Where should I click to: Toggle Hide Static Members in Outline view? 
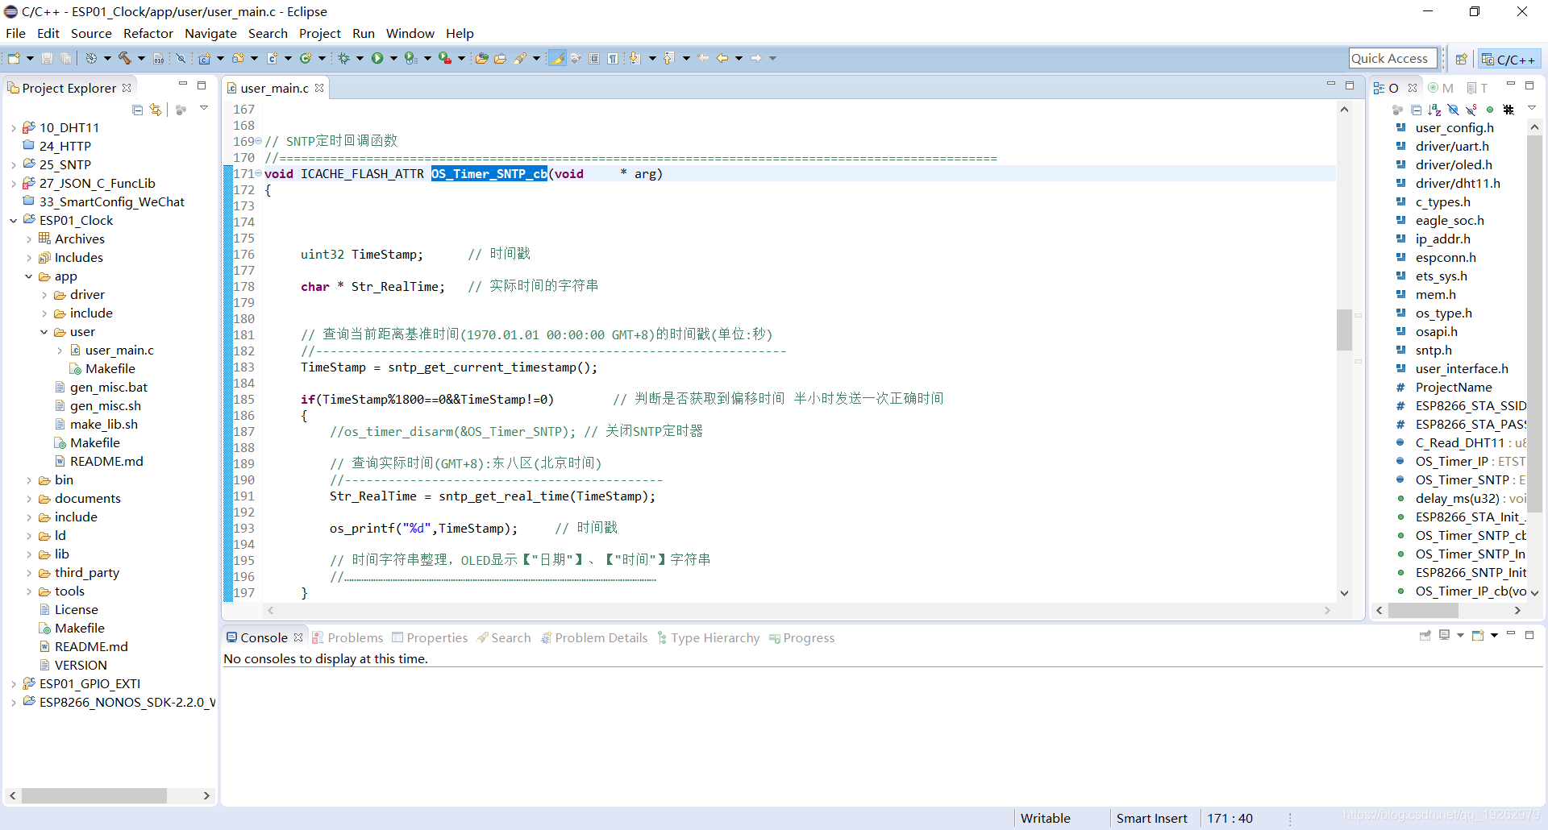coord(1471,110)
